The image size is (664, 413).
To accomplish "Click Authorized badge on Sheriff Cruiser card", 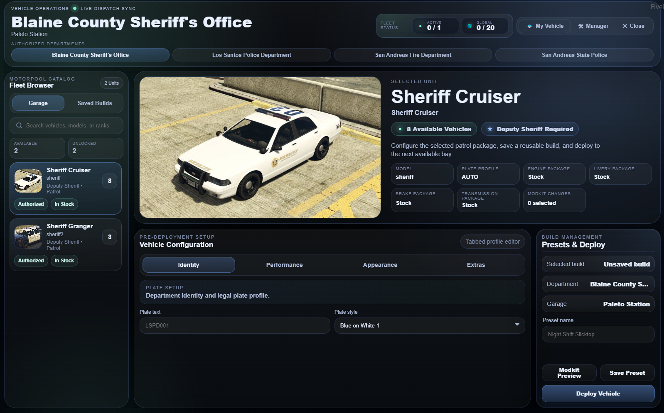I will [31, 204].
